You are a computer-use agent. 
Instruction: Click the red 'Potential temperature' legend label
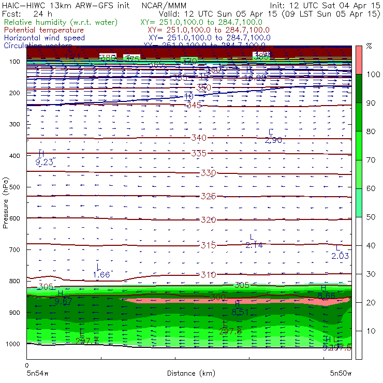(44, 30)
